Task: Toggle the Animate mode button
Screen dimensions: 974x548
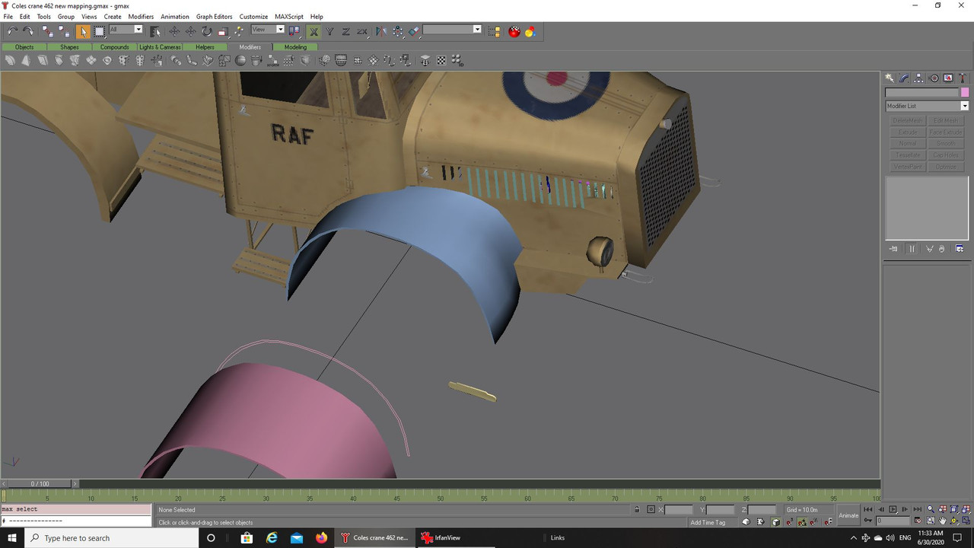Action: 848,515
